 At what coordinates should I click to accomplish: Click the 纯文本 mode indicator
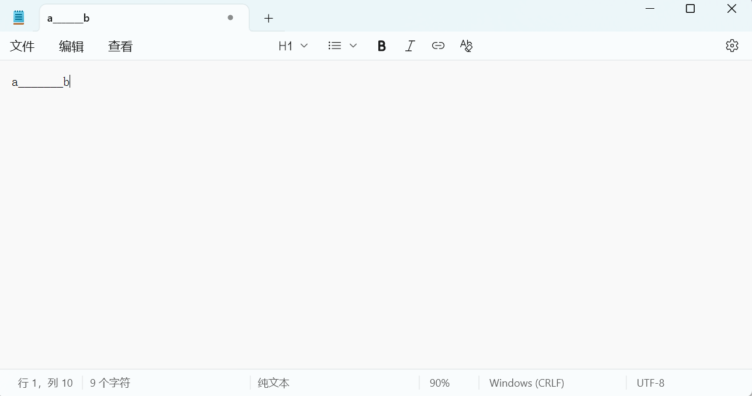pyautogui.click(x=273, y=383)
